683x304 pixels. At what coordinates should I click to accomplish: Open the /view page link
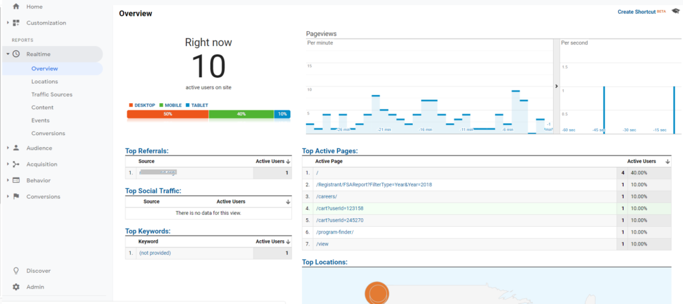pyautogui.click(x=322, y=244)
